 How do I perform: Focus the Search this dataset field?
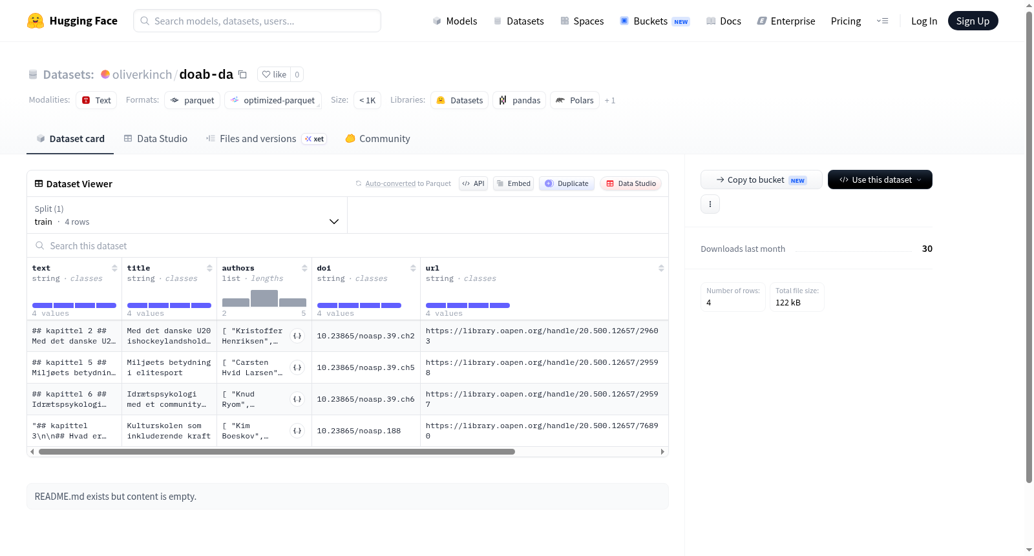click(x=348, y=246)
